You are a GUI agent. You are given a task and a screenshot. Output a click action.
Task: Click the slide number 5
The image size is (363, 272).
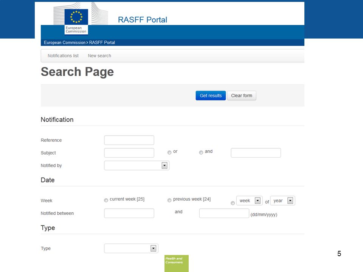[339, 253]
